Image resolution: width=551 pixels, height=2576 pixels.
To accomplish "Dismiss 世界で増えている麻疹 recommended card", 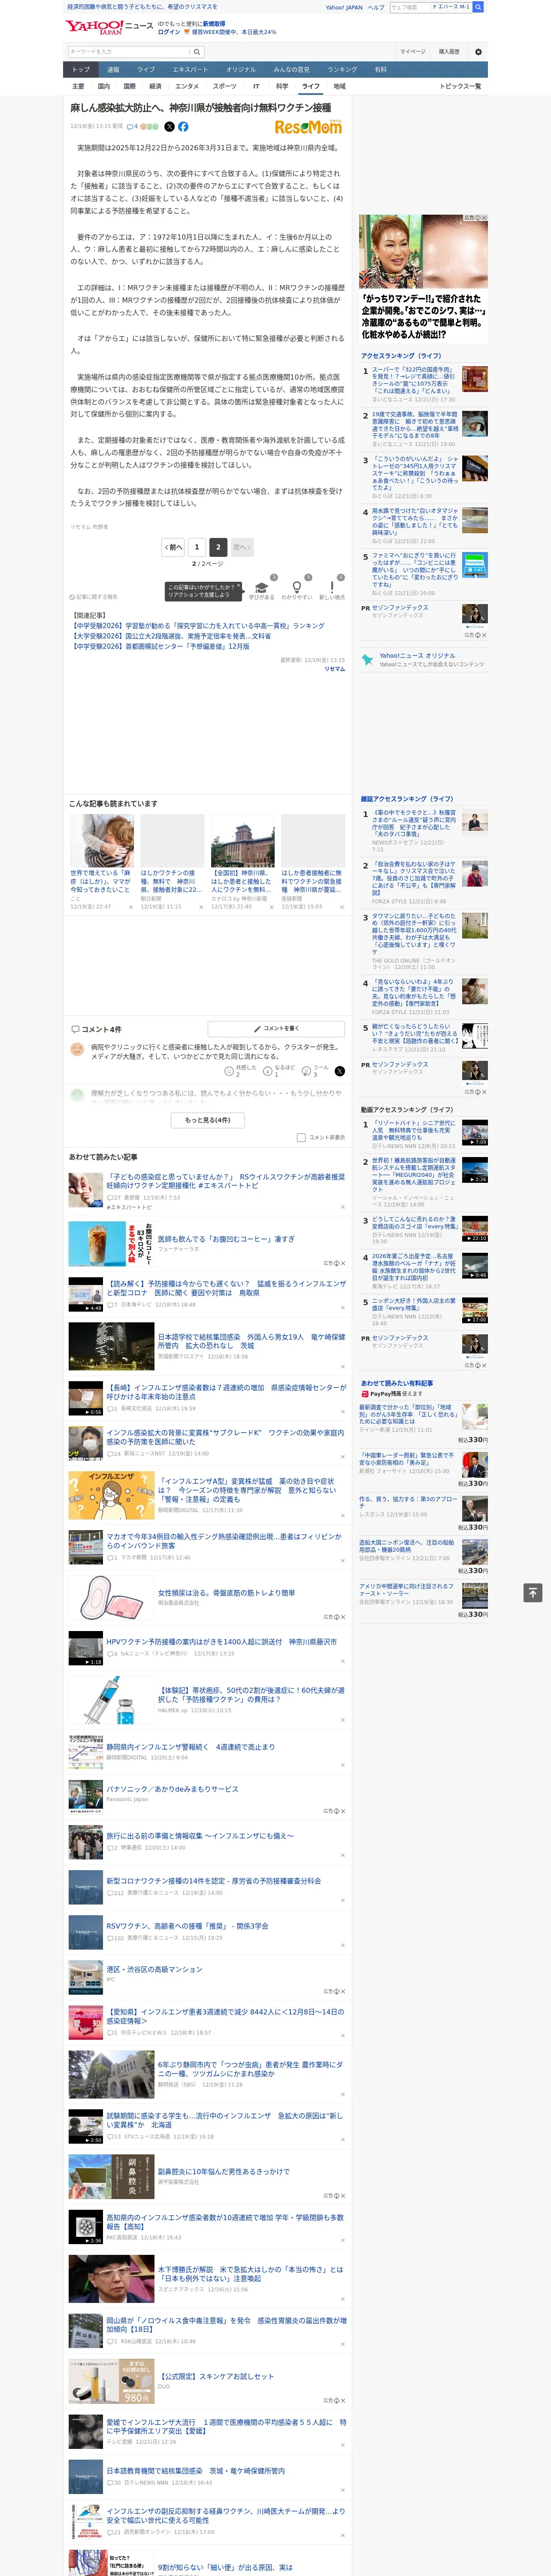I will [131, 907].
